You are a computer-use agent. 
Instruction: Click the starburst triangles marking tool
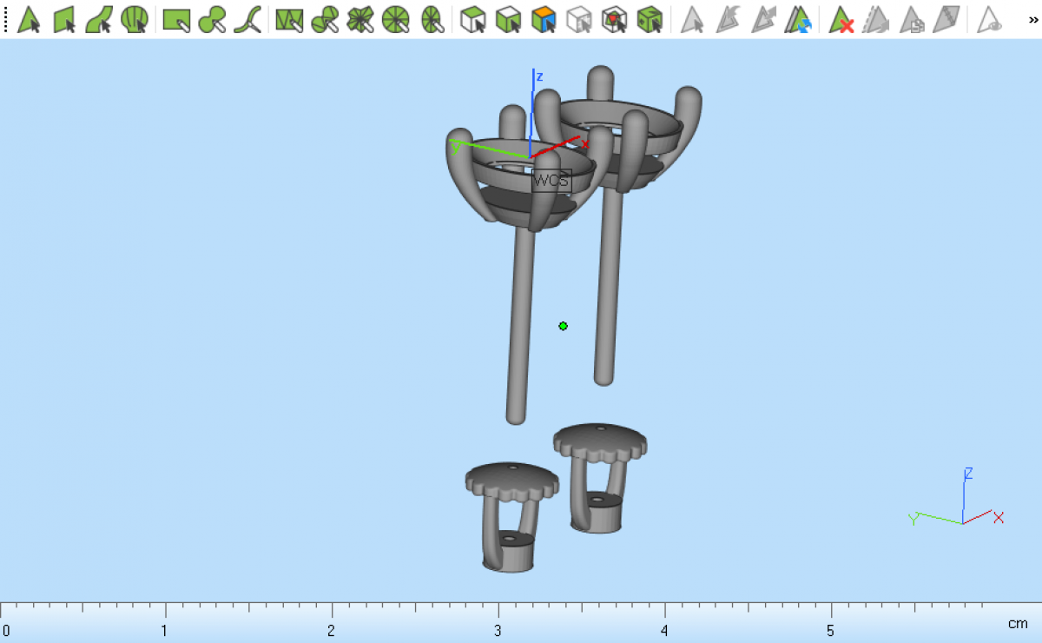[359, 19]
